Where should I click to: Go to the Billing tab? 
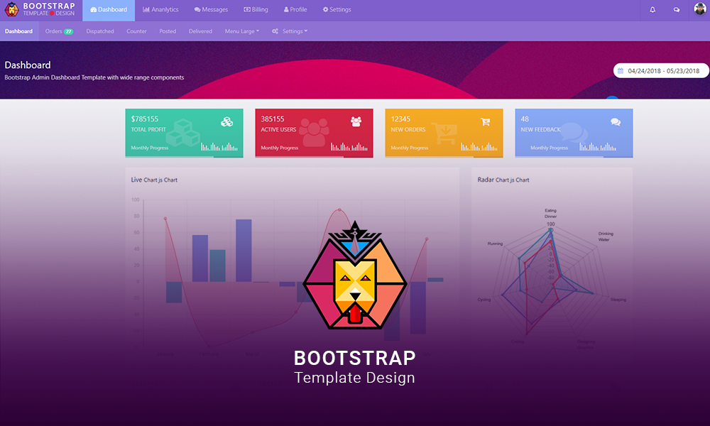click(256, 10)
